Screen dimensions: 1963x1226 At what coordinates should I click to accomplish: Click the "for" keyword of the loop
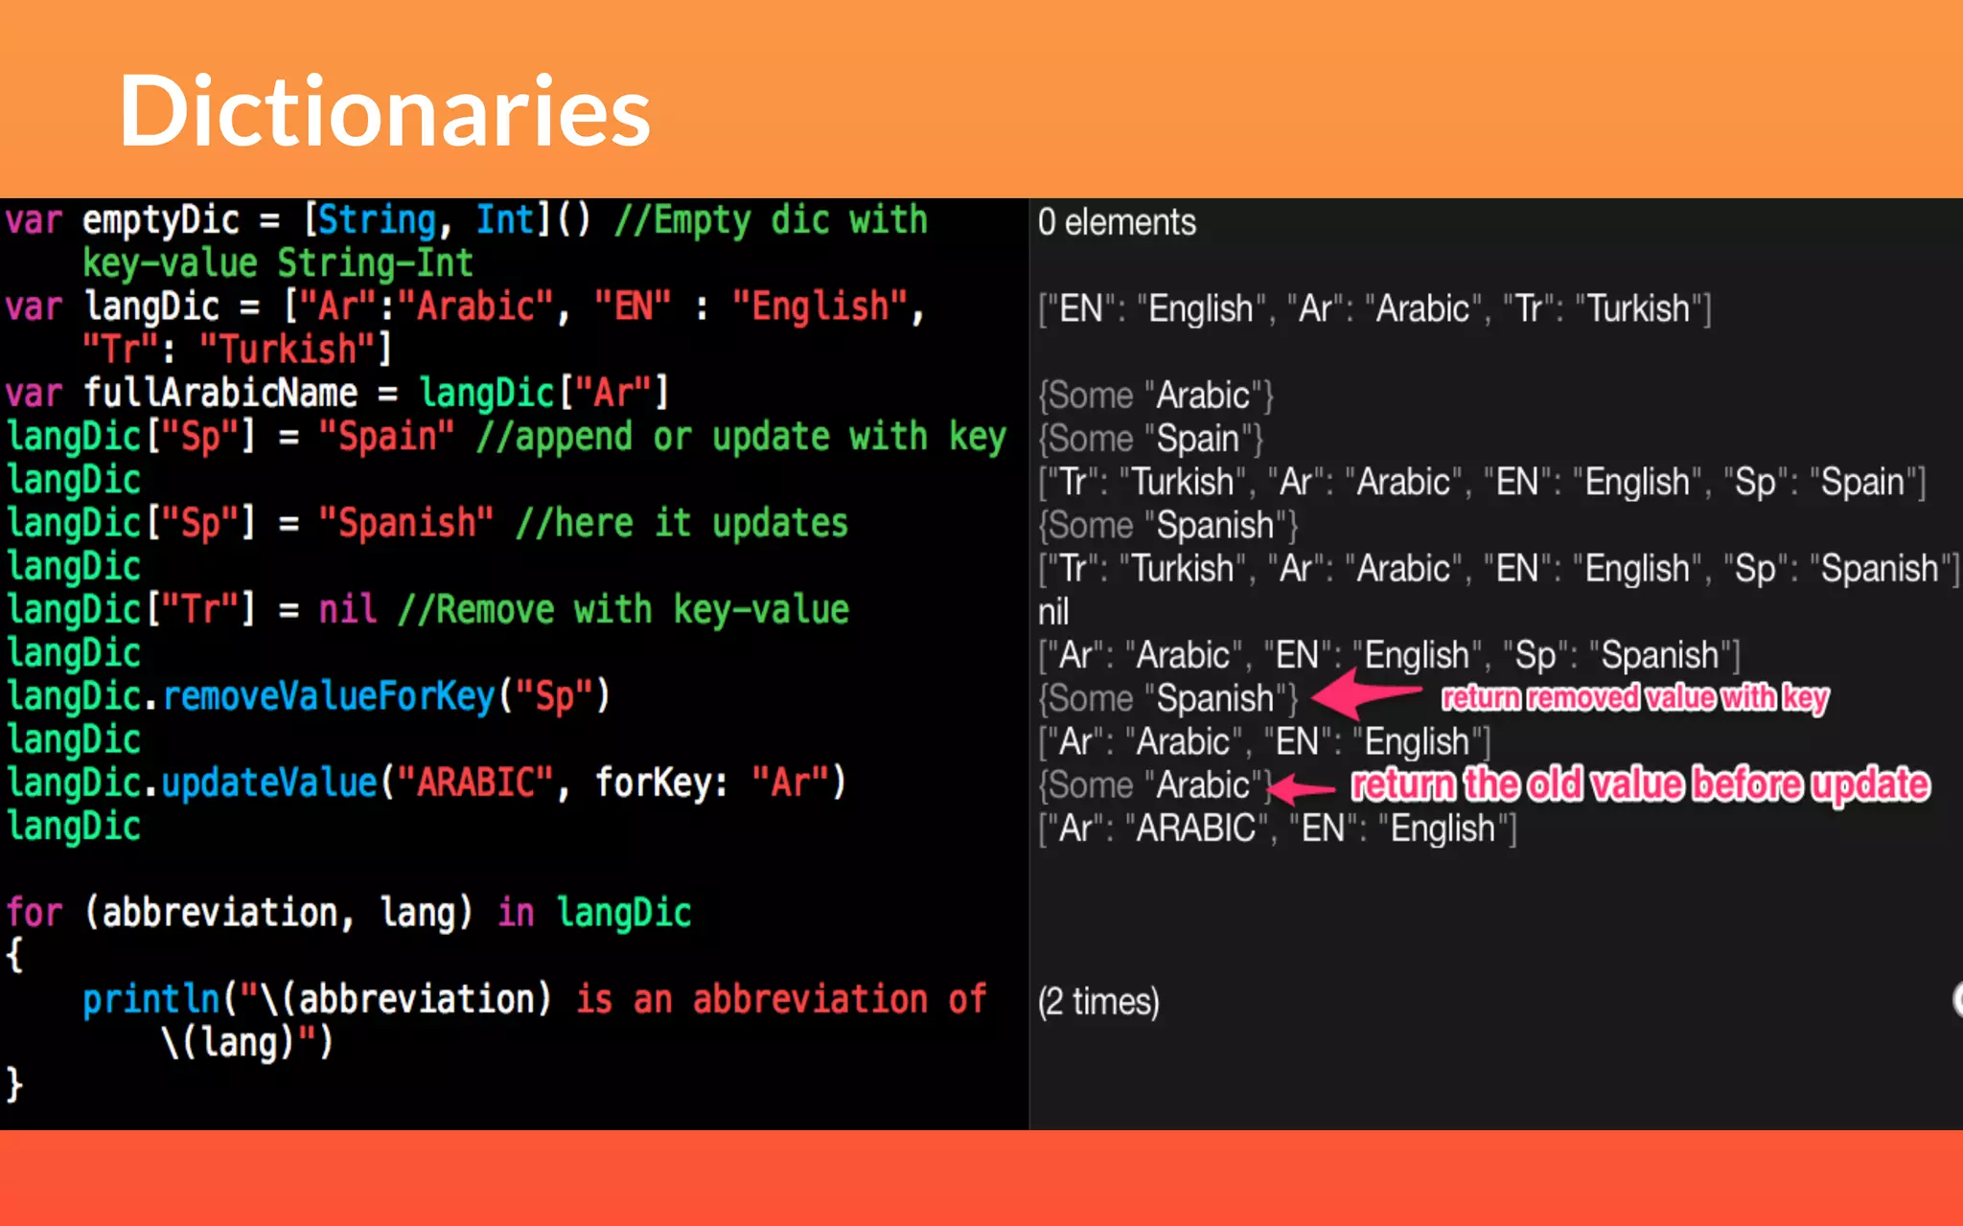(x=35, y=912)
